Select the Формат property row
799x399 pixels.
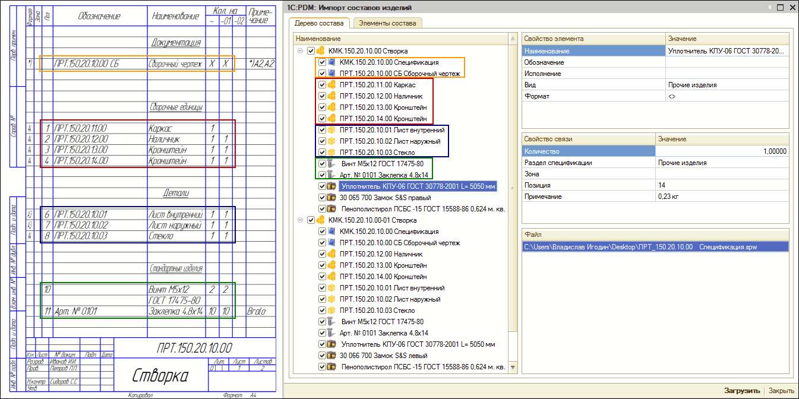click(x=655, y=96)
